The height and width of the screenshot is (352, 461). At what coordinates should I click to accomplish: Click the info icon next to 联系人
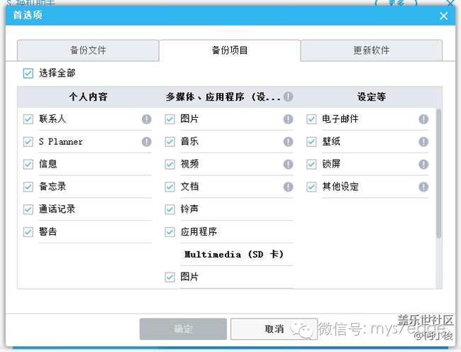146,119
